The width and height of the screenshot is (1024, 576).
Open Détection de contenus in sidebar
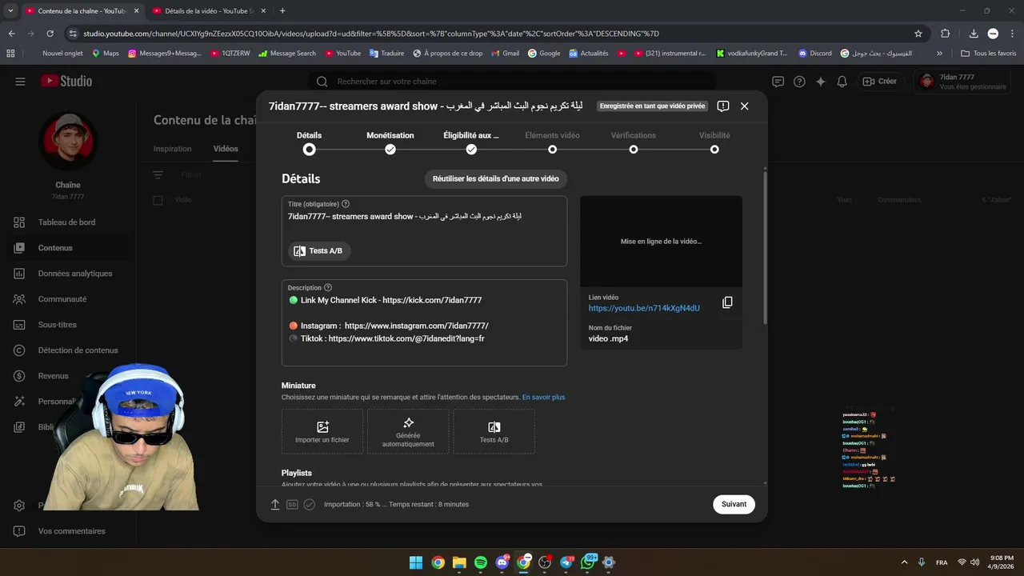pyautogui.click(x=66, y=350)
